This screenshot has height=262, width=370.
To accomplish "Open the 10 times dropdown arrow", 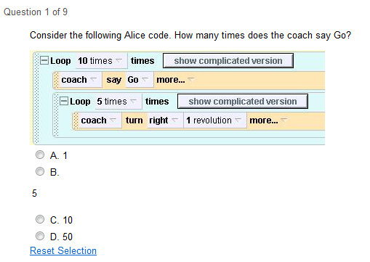I will 118,60.
